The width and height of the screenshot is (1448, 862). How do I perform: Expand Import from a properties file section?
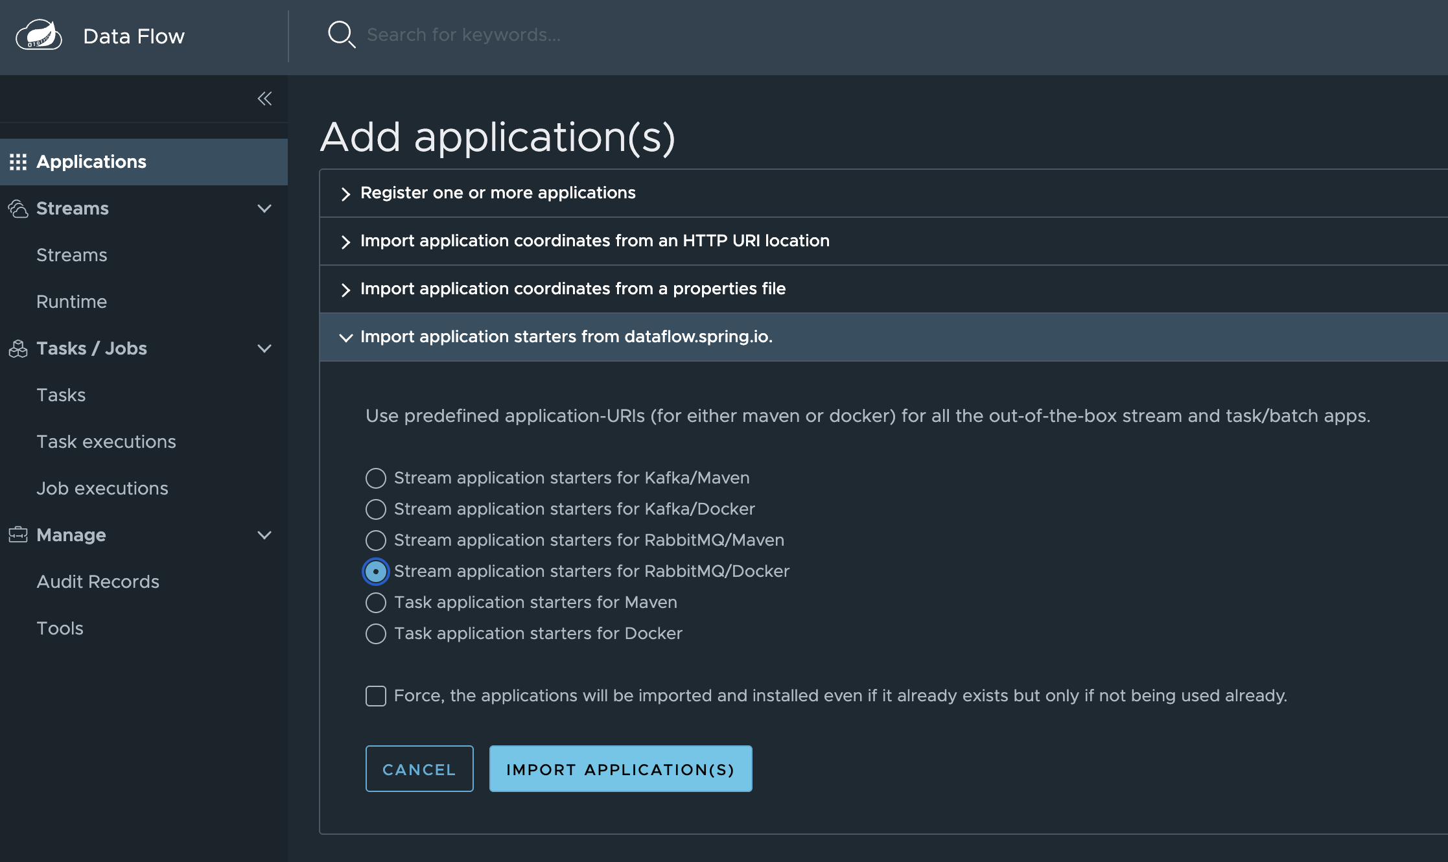click(x=883, y=289)
